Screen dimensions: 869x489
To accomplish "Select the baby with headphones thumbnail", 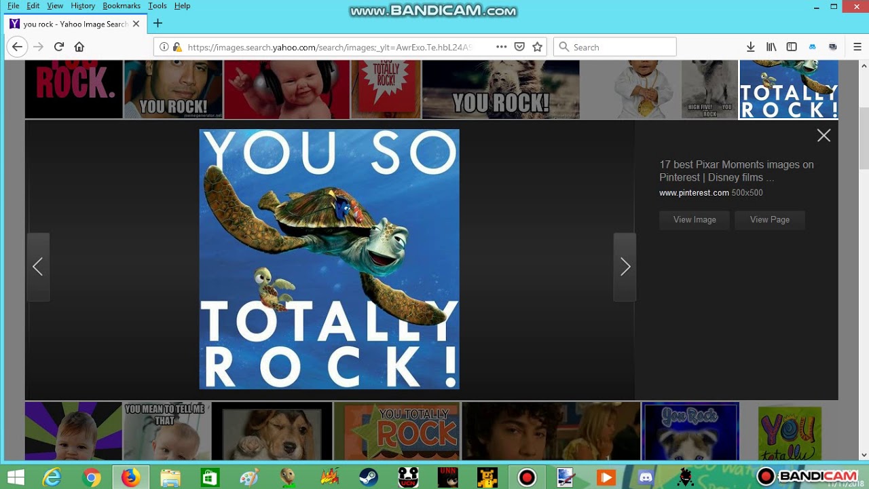I will (286, 89).
